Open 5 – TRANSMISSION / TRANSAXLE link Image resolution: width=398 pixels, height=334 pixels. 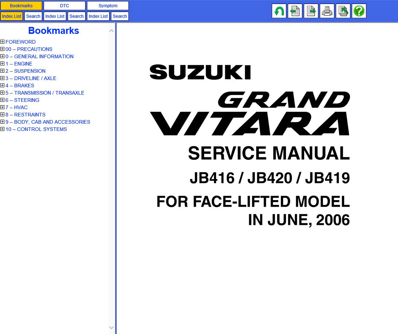point(45,93)
